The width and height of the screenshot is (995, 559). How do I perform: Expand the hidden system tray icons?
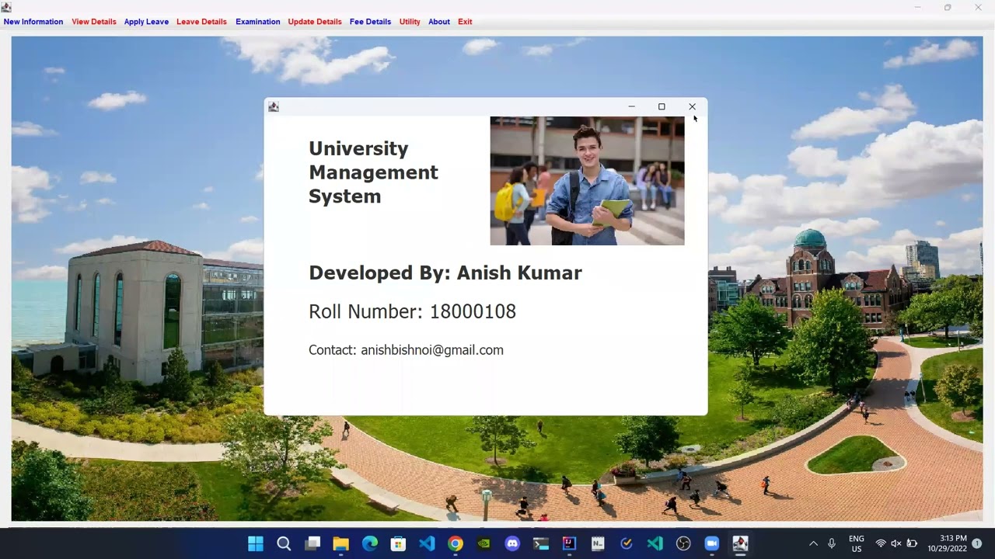tap(813, 543)
